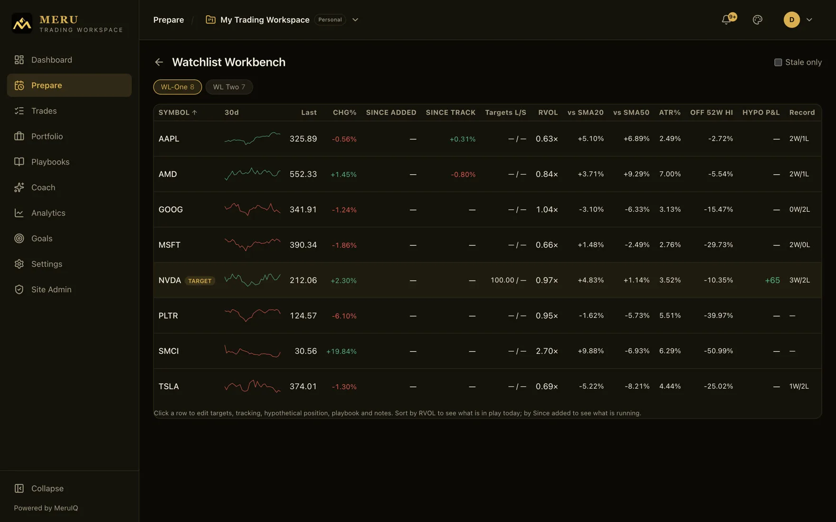Click the Prepare calendar icon in sidebar
Image resolution: width=836 pixels, height=522 pixels.
point(19,85)
